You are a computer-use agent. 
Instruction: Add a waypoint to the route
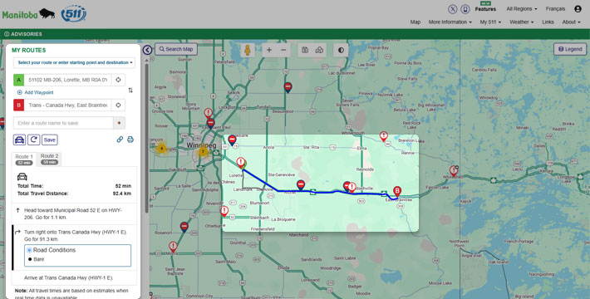36,92
